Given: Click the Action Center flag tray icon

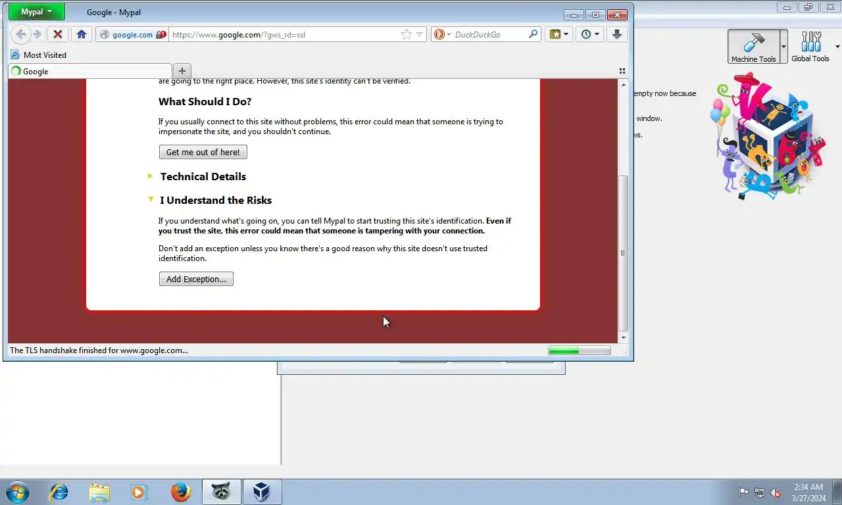Looking at the screenshot, I should (x=743, y=493).
